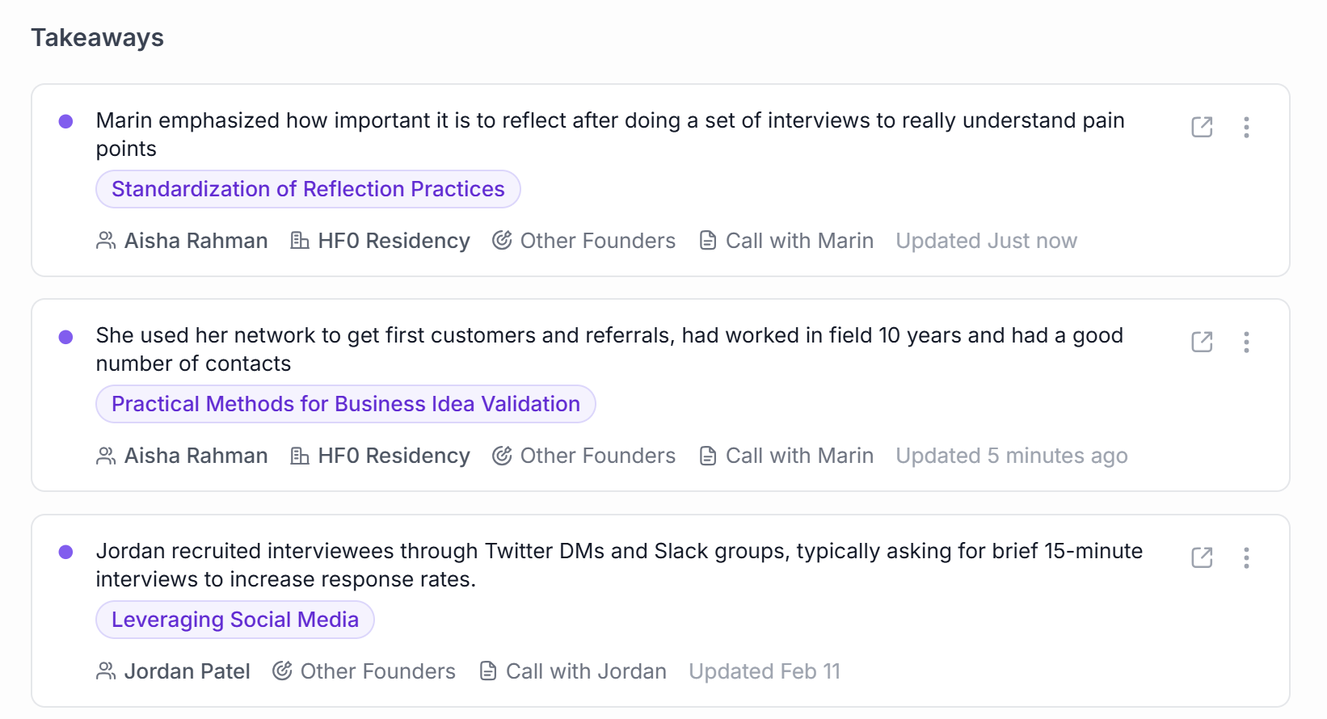This screenshot has height=719, width=1327.
Task: Open Jordan Patel's profile link
Action: [x=187, y=671]
